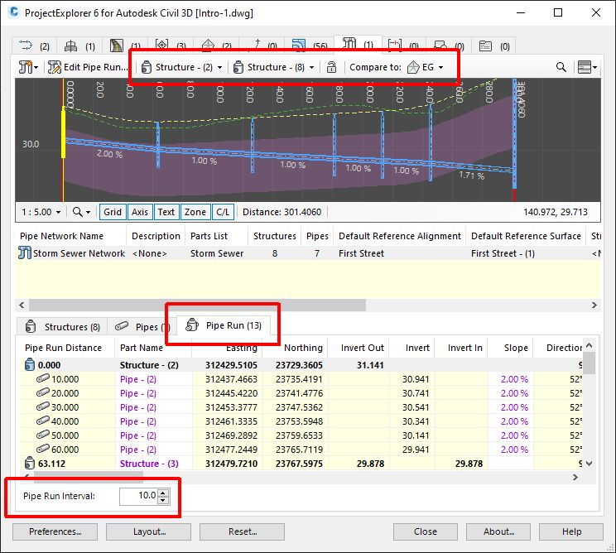Toggle the C/L display button
The height and width of the screenshot is (553, 616).
[223, 212]
